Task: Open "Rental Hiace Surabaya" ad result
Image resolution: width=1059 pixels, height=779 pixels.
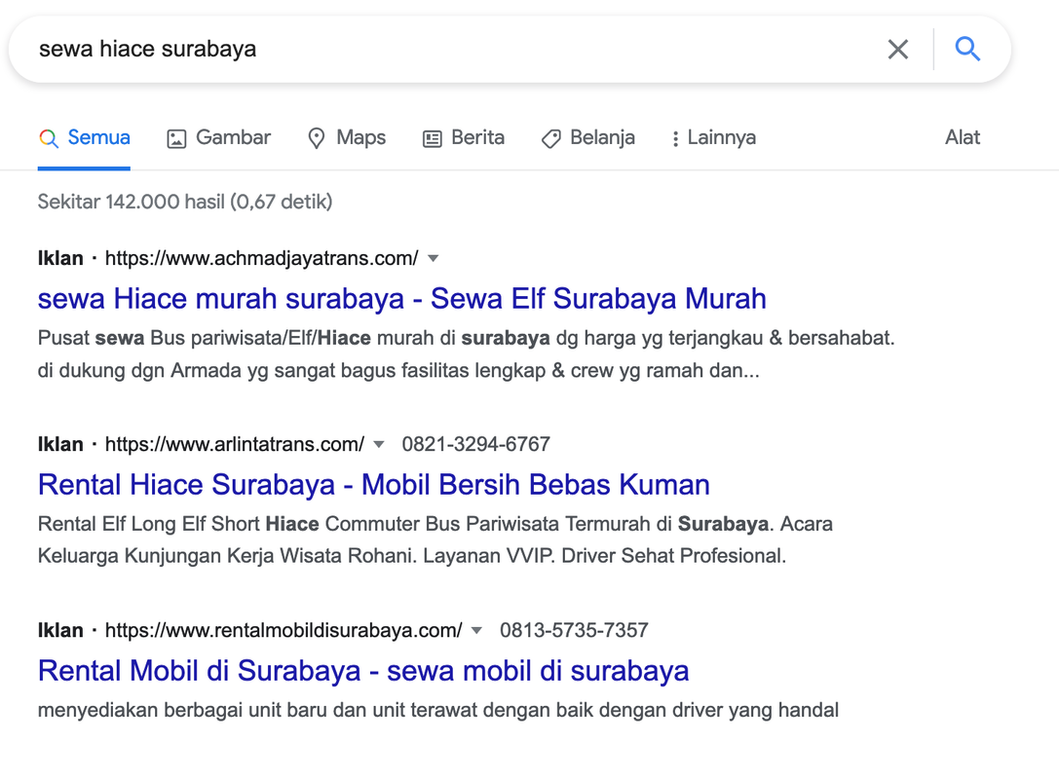Action: (373, 484)
